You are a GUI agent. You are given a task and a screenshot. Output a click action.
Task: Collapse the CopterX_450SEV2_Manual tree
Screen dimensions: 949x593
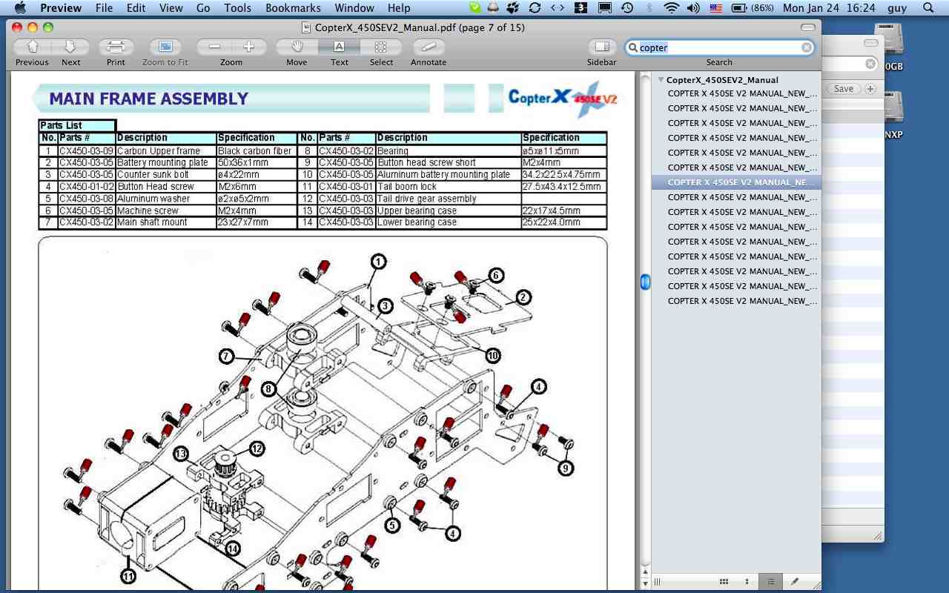point(661,79)
